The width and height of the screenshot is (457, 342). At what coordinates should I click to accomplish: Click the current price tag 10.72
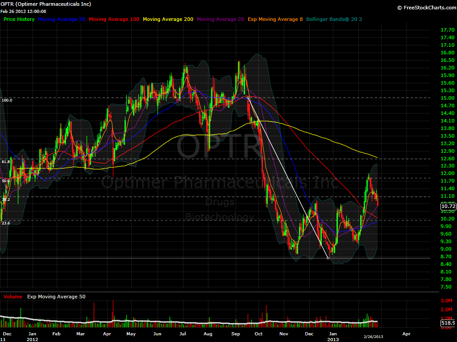tap(448, 206)
